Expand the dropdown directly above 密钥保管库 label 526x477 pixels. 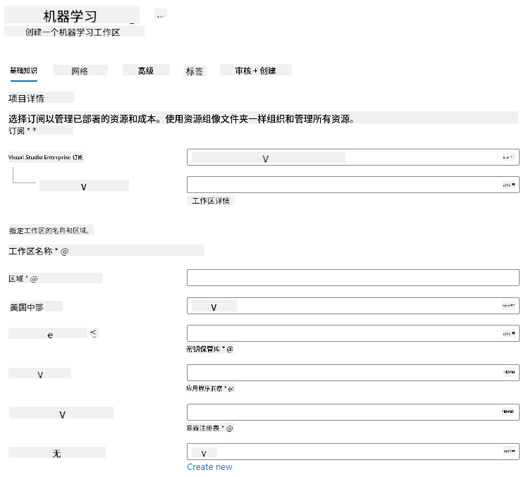(353, 333)
